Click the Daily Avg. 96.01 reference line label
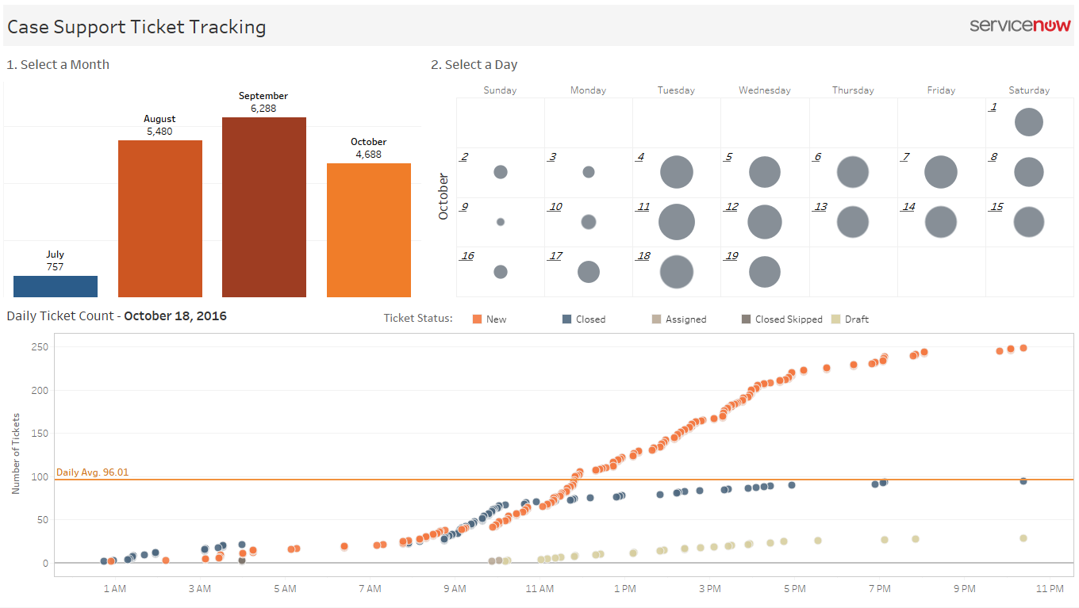Image resolution: width=1079 pixels, height=608 pixels. coord(92,472)
